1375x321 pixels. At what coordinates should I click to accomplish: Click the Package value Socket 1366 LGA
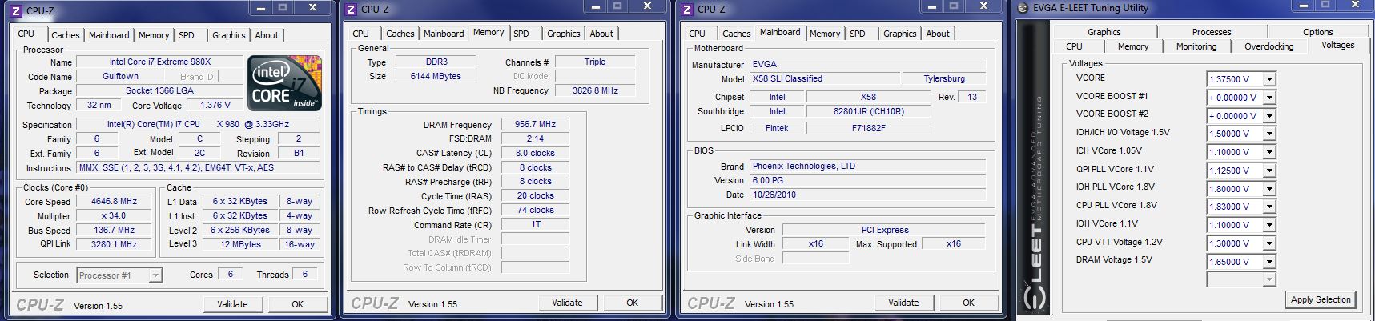point(159,90)
